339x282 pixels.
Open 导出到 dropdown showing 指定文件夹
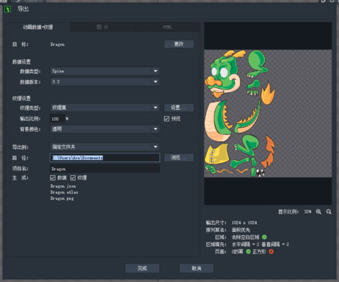104,147
